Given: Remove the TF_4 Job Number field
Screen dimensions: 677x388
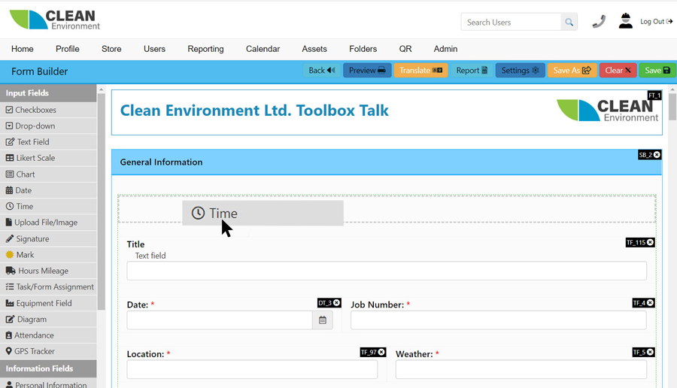Looking at the screenshot, I should [x=650, y=303].
